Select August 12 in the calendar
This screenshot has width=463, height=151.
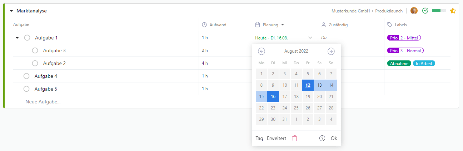click(308, 85)
